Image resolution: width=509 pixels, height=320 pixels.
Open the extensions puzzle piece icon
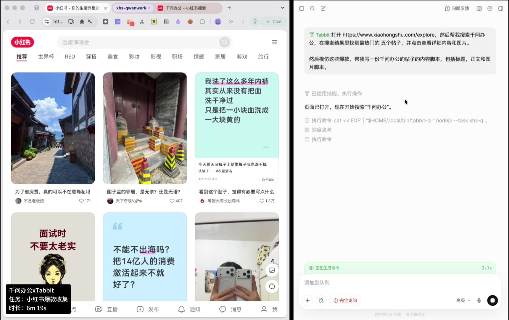coord(202,22)
